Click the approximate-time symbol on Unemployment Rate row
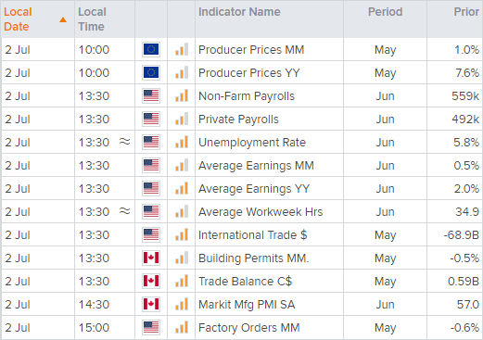Viewport: 483px width, 340px height. tap(125, 142)
